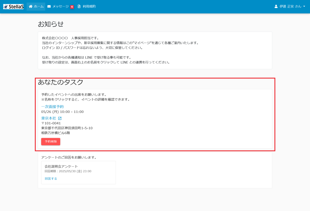The height and width of the screenshot is (211, 310).
Task: Click the user silhouette icon in the header
Action: pos(276,6)
